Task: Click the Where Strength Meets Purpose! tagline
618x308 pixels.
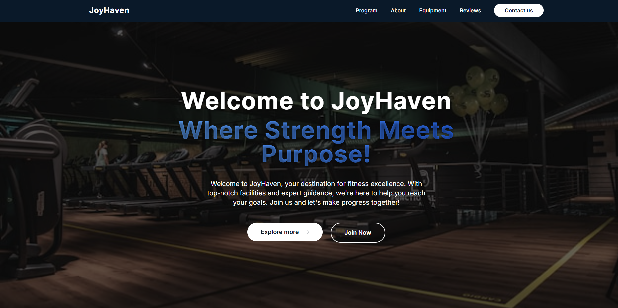Action: (x=316, y=142)
